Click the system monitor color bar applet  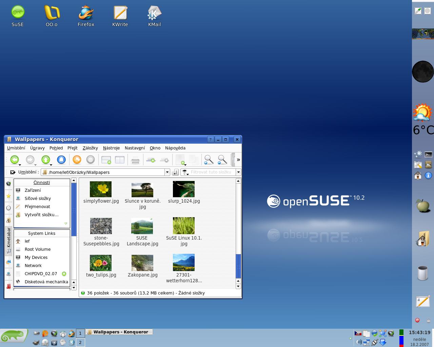tap(401, 338)
